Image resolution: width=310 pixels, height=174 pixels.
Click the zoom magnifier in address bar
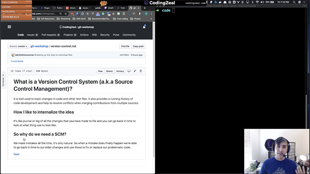pos(60,14)
